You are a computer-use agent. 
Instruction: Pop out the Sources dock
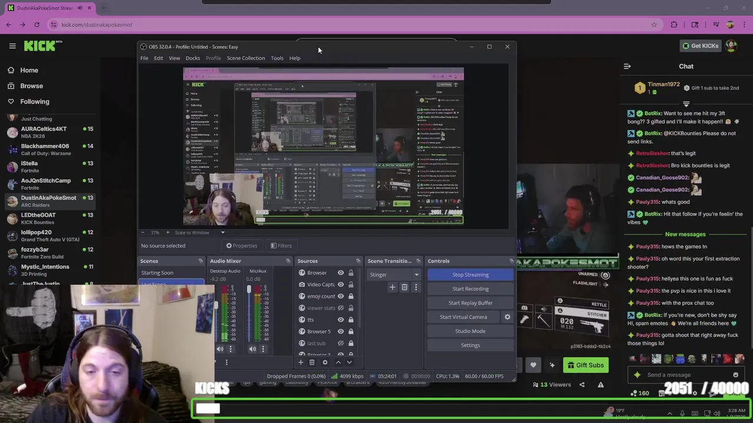pyautogui.click(x=358, y=261)
